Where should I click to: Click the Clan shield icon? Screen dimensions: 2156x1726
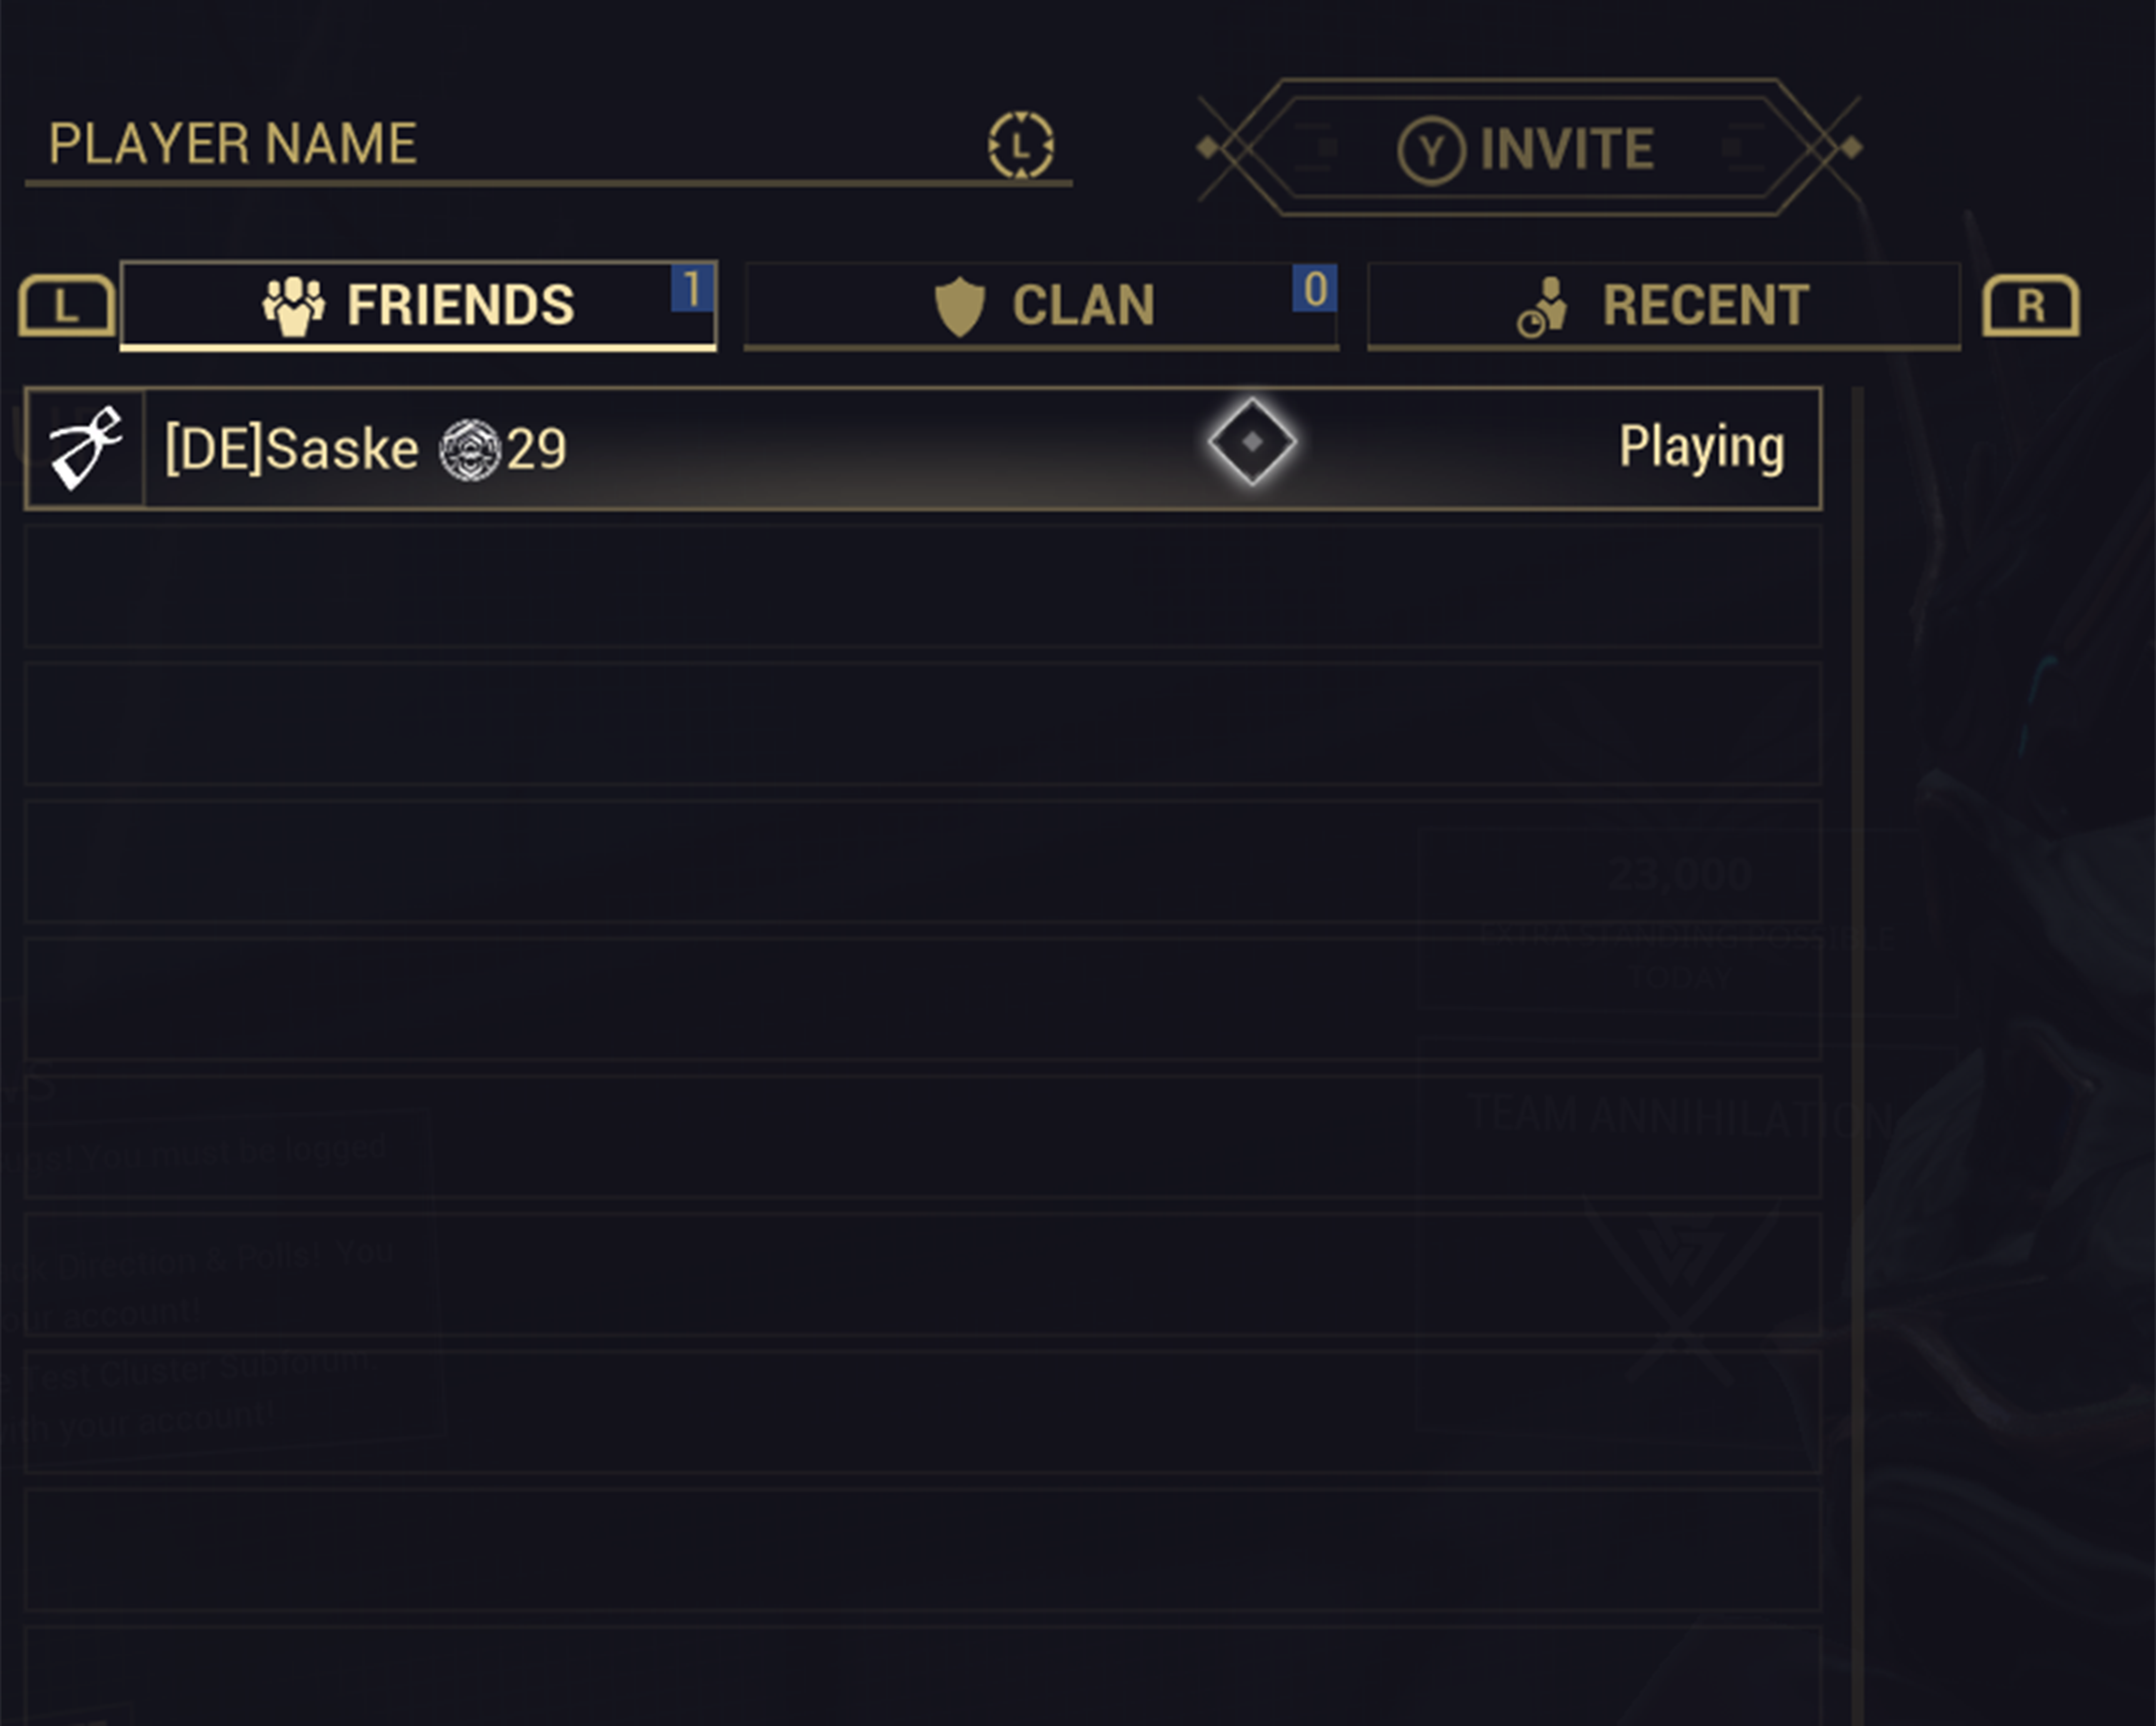[x=959, y=306]
